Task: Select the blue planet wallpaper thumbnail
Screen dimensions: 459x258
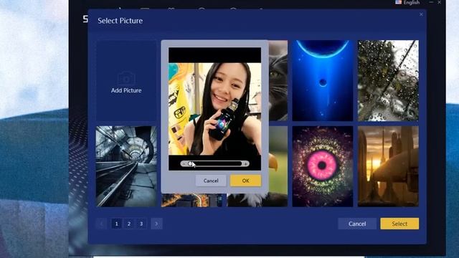Action: coord(323,81)
